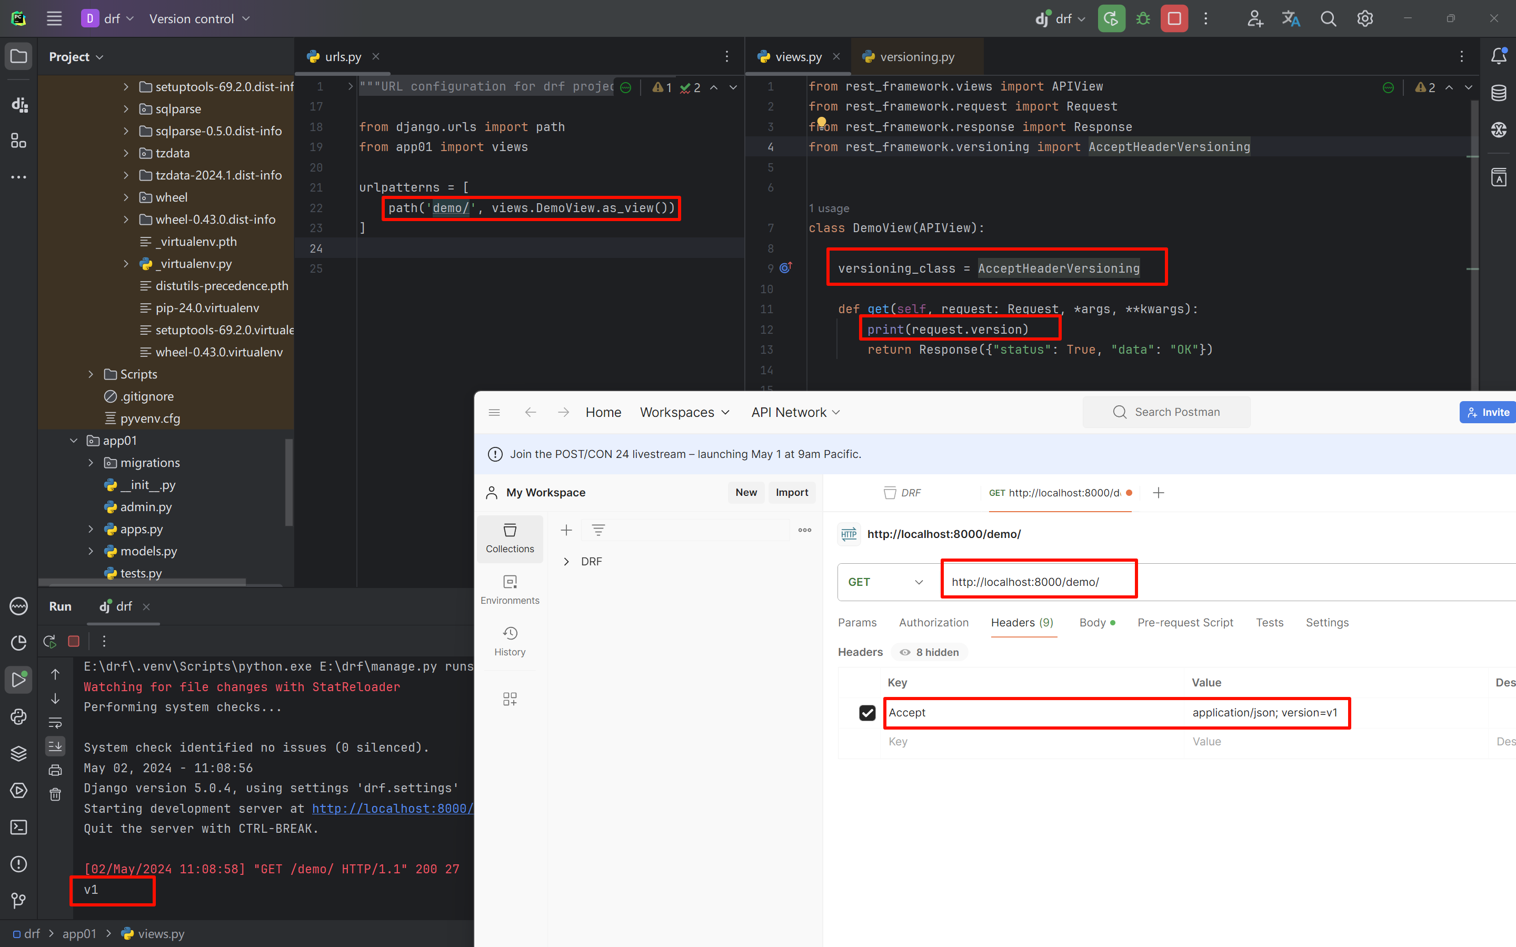Click the red Stop run button

coord(1173,19)
